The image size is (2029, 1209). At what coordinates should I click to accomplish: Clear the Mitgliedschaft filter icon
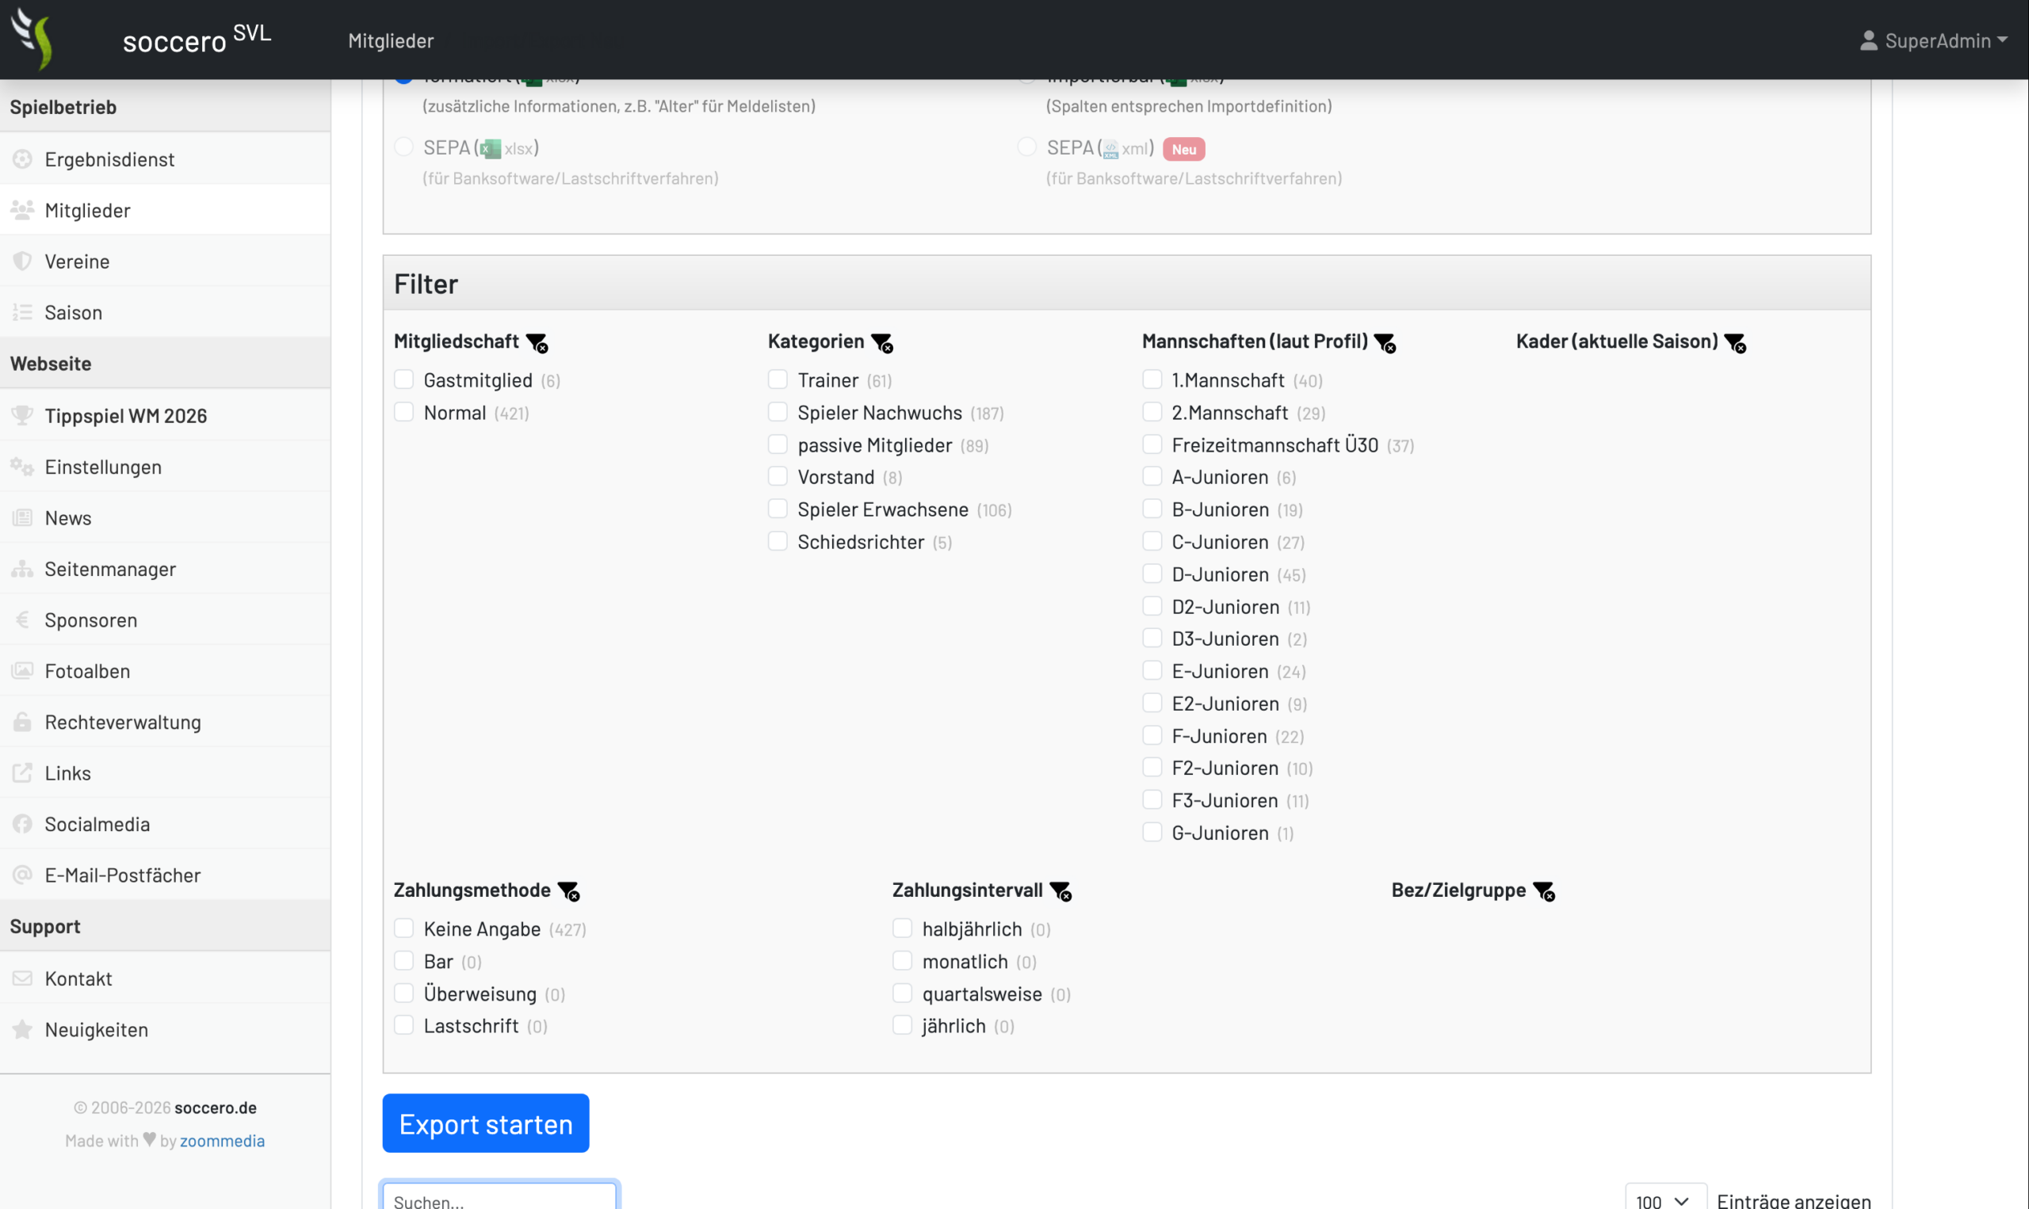(x=537, y=343)
